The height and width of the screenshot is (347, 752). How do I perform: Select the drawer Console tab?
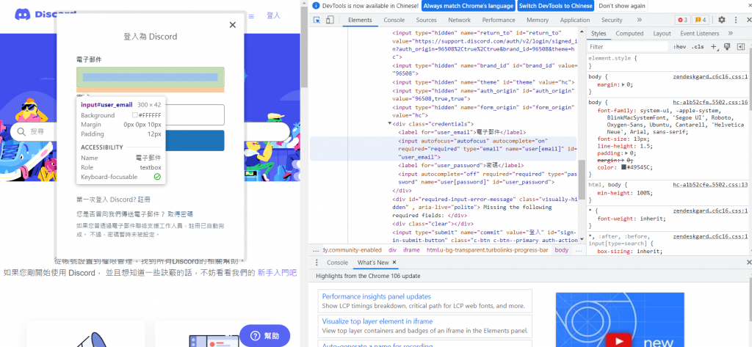click(x=337, y=263)
